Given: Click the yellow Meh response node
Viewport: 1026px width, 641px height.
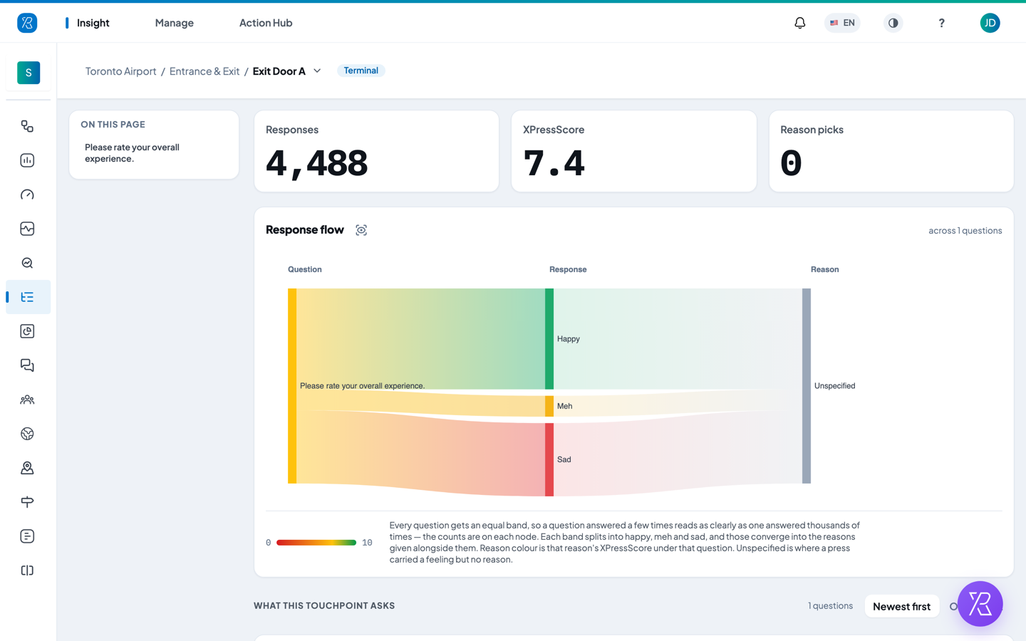Looking at the screenshot, I should pyautogui.click(x=549, y=406).
